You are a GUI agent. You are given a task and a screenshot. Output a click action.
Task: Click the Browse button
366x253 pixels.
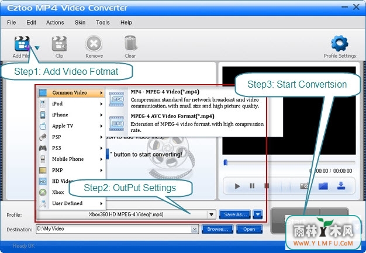217,229
